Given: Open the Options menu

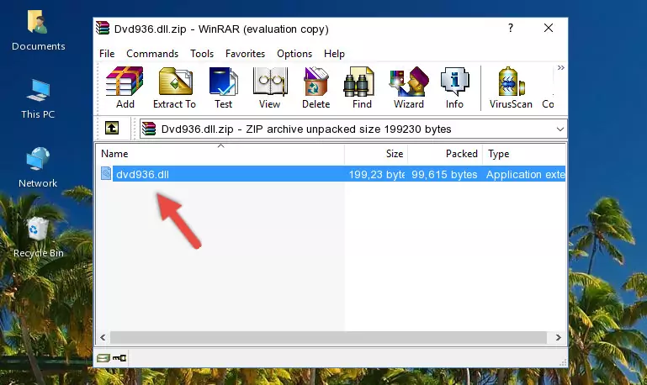Looking at the screenshot, I should pyautogui.click(x=294, y=54).
